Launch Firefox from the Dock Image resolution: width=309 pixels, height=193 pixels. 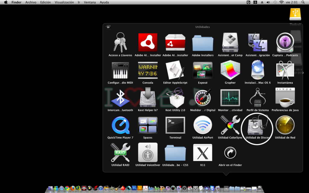(x=73, y=188)
